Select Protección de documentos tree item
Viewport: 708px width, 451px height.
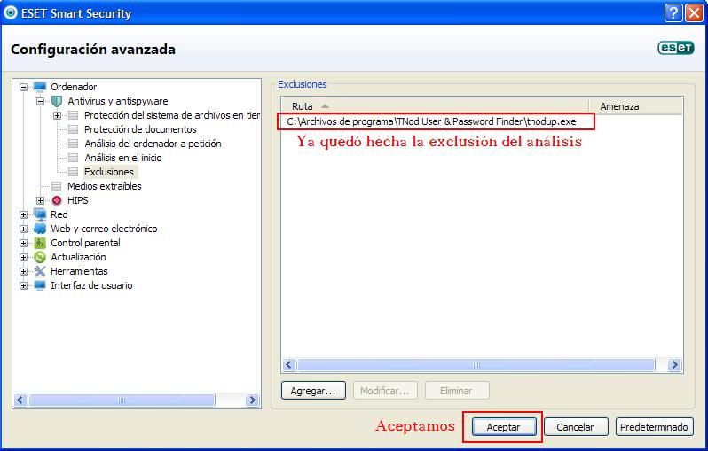pos(140,129)
